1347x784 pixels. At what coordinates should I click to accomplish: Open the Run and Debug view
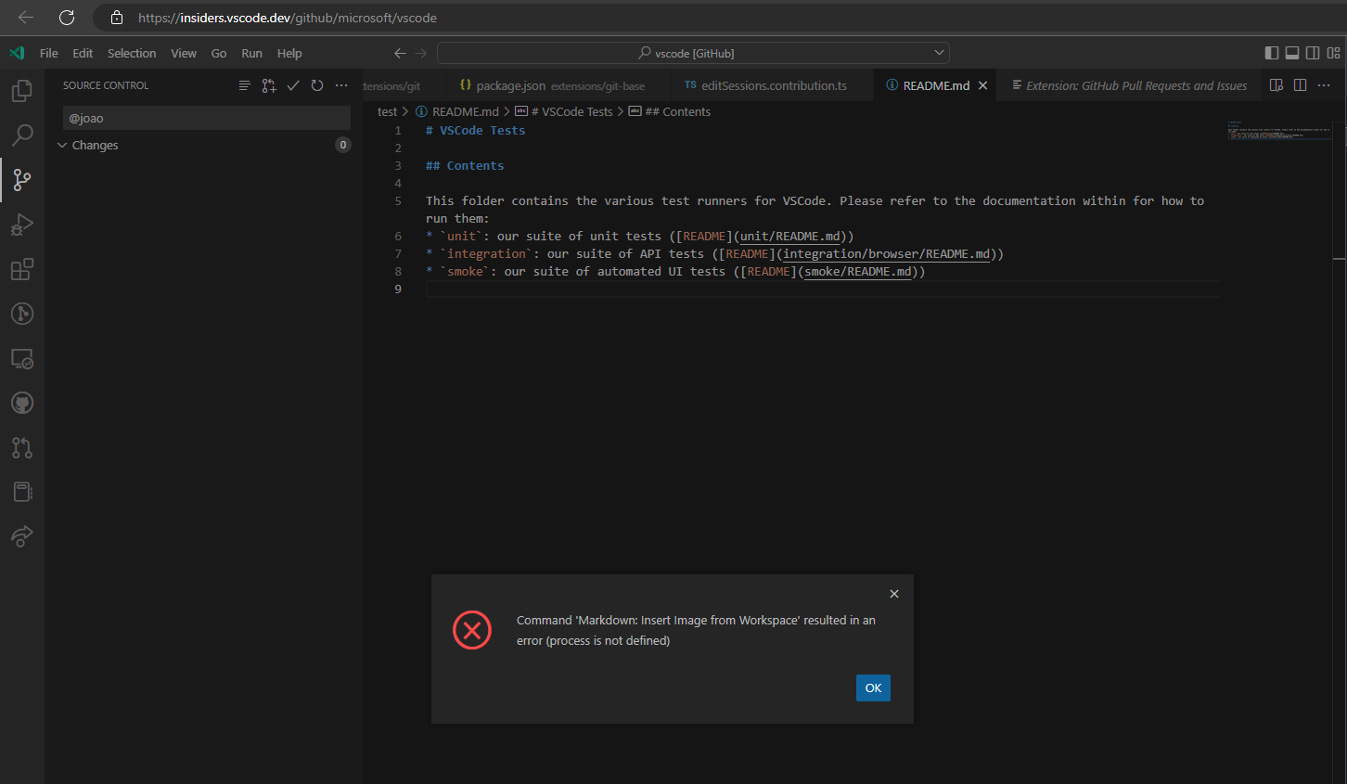(x=22, y=225)
